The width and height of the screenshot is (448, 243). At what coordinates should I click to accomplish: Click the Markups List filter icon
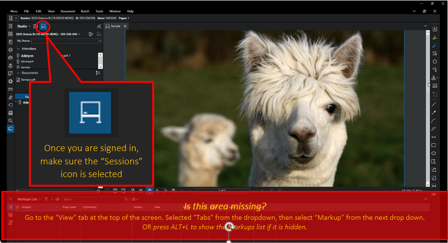point(46,199)
